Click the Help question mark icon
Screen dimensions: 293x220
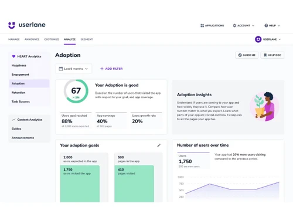(266, 26)
